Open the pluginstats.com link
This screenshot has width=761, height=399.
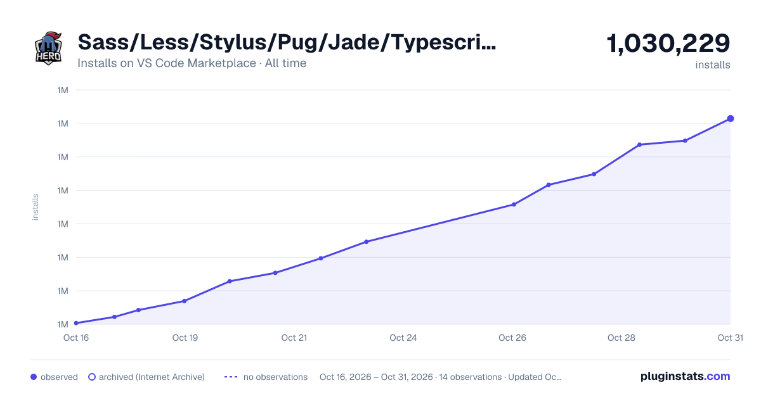click(686, 376)
